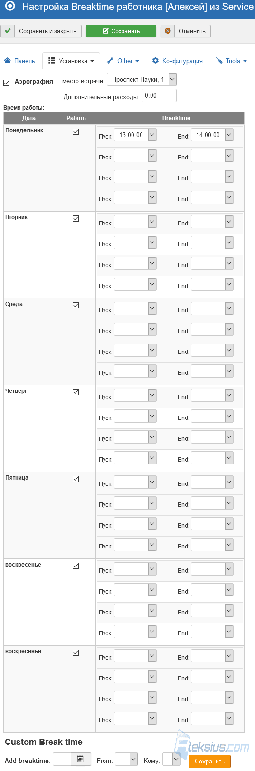255x771 pixels.
Task: Open the Кому dropdown in Custom Break time
Action: point(176,759)
